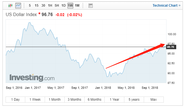Click the Sep 1, 2018 date label
184x109 pixels.
pos(150,88)
